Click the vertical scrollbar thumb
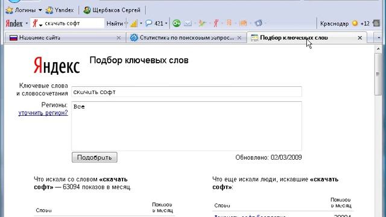 pos(378,74)
